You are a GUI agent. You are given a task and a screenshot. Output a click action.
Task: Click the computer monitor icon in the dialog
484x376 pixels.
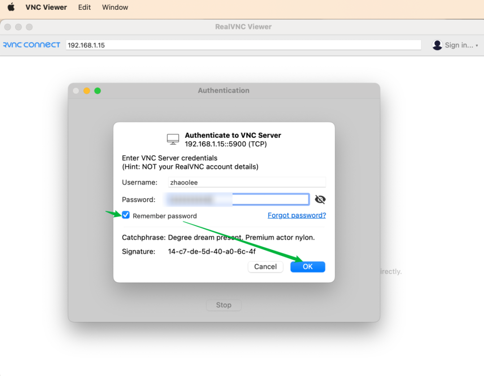click(173, 139)
